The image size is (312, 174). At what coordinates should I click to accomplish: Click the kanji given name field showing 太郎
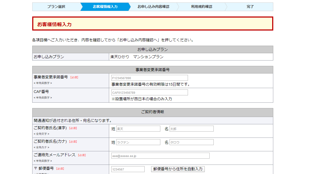(191, 129)
